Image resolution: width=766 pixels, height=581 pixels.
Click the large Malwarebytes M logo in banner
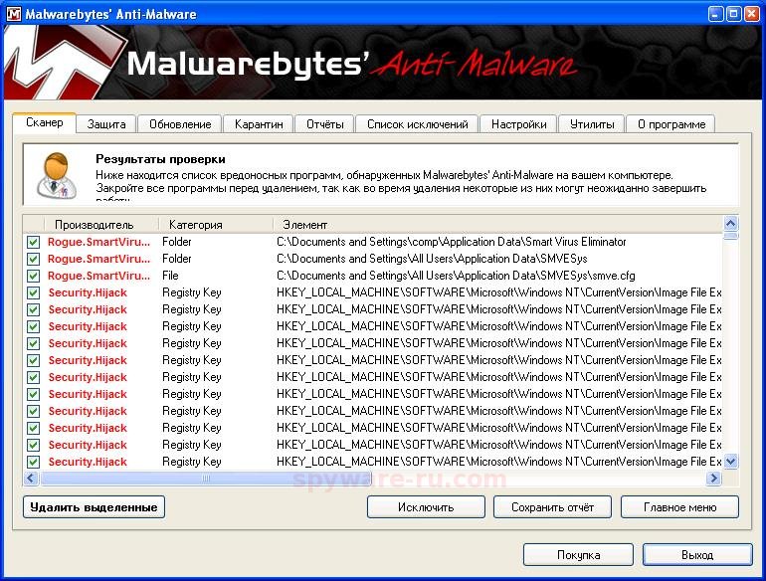[50, 67]
